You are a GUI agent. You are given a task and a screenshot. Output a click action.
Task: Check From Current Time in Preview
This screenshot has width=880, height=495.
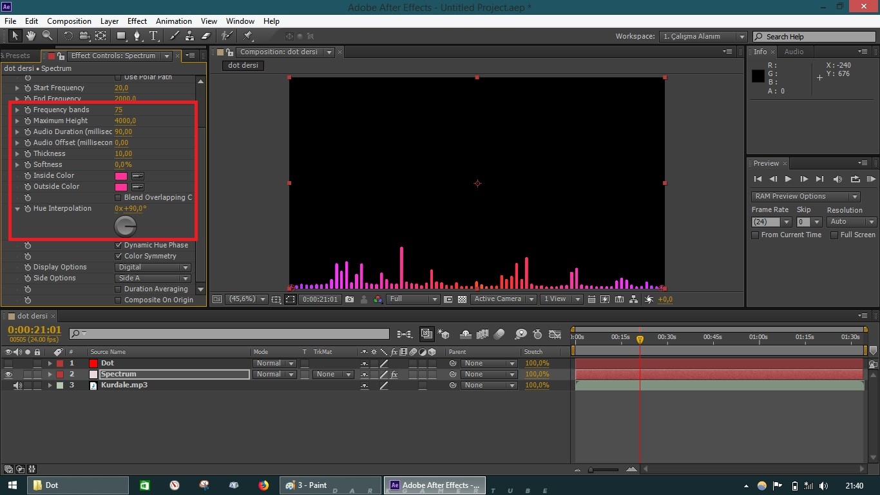(755, 235)
